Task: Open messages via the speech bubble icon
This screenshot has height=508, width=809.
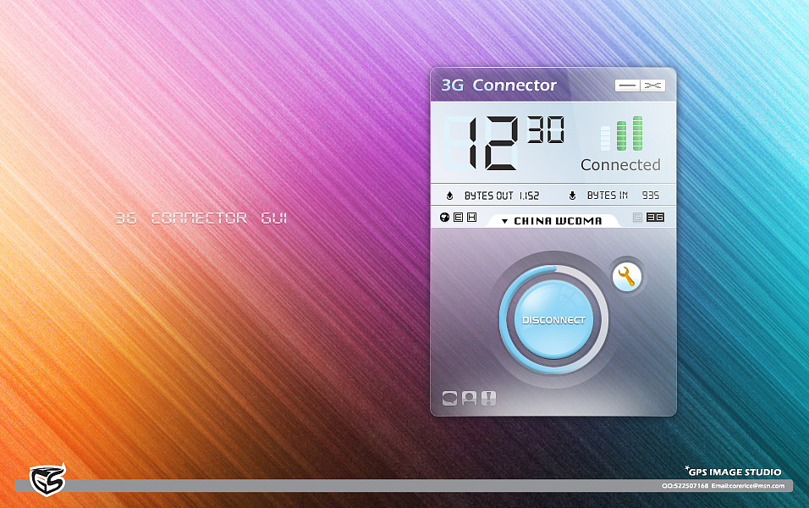Action: pyautogui.click(x=449, y=398)
